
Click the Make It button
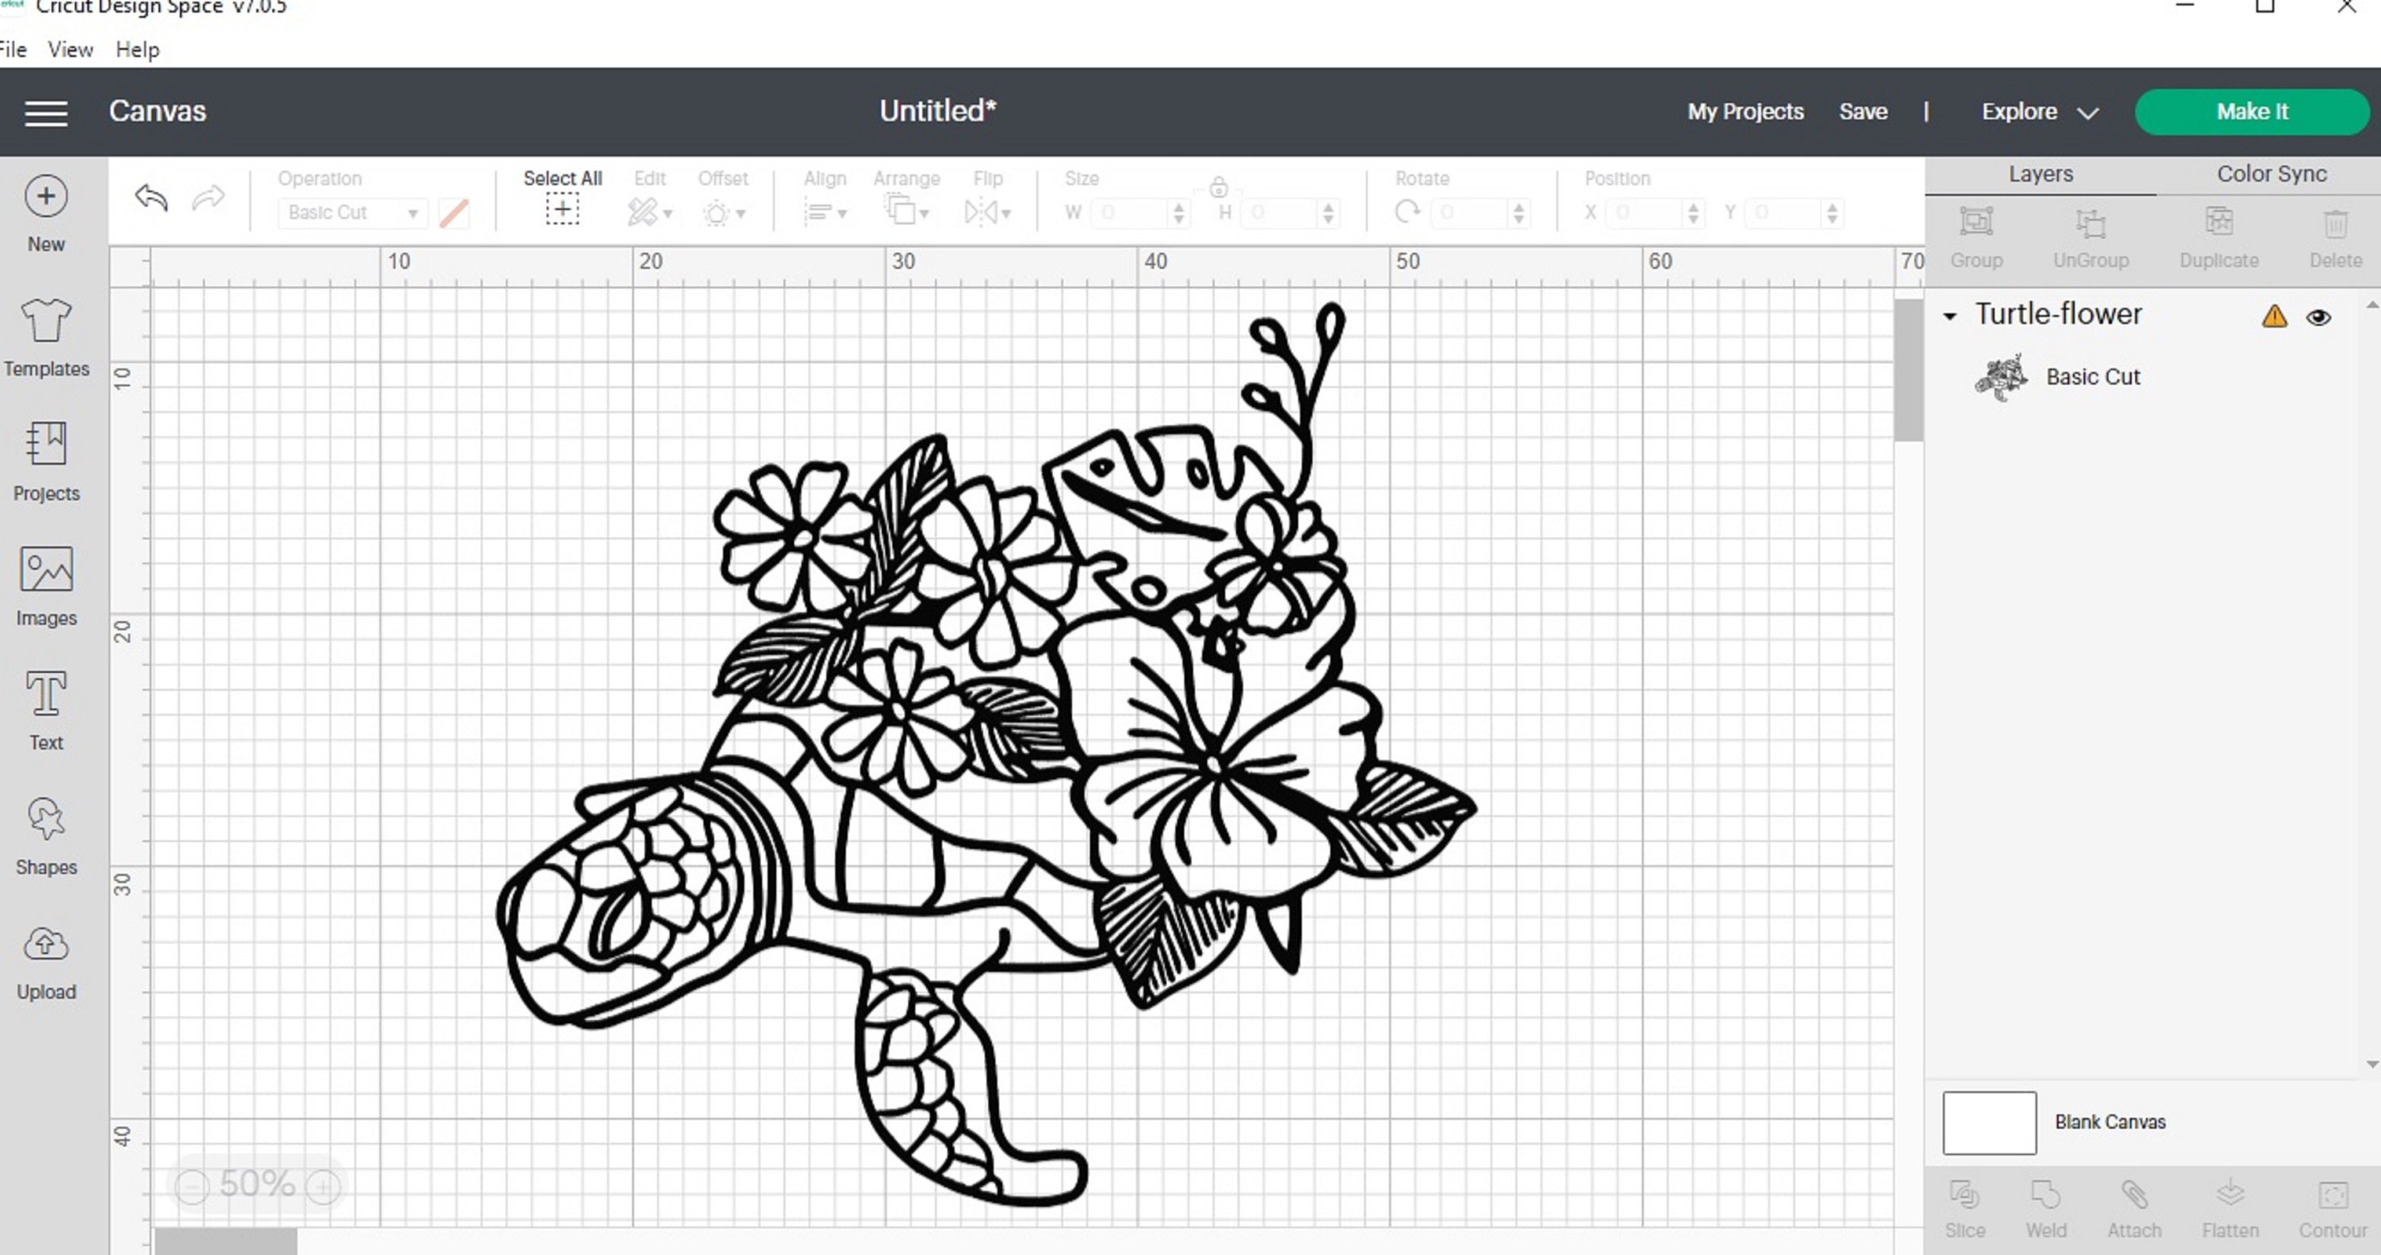[2252, 111]
